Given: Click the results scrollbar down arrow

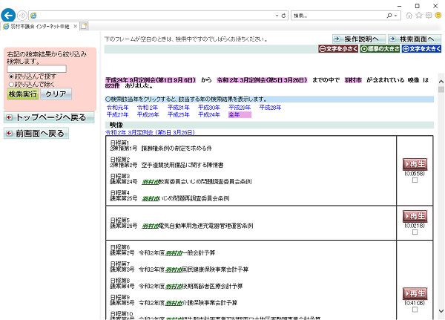Looking at the screenshot, I should pos(441,311).
